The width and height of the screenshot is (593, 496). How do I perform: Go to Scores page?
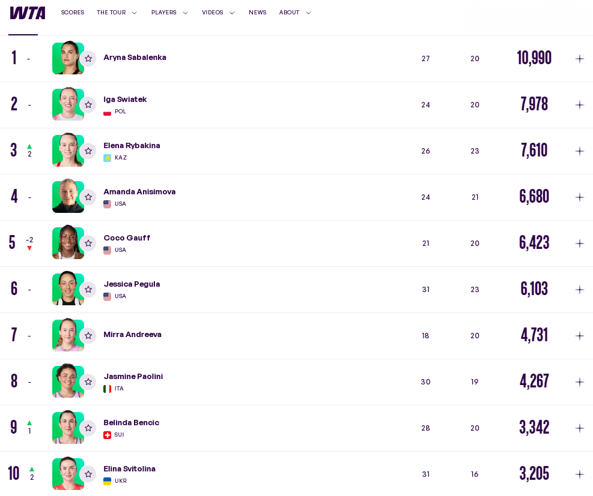point(73,13)
